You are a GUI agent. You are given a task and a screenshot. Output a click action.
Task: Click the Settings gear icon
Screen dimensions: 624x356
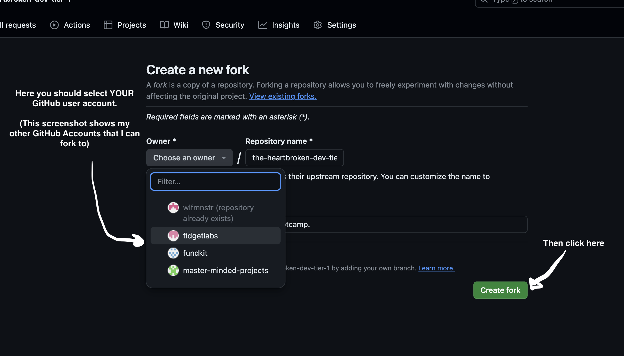pos(318,25)
